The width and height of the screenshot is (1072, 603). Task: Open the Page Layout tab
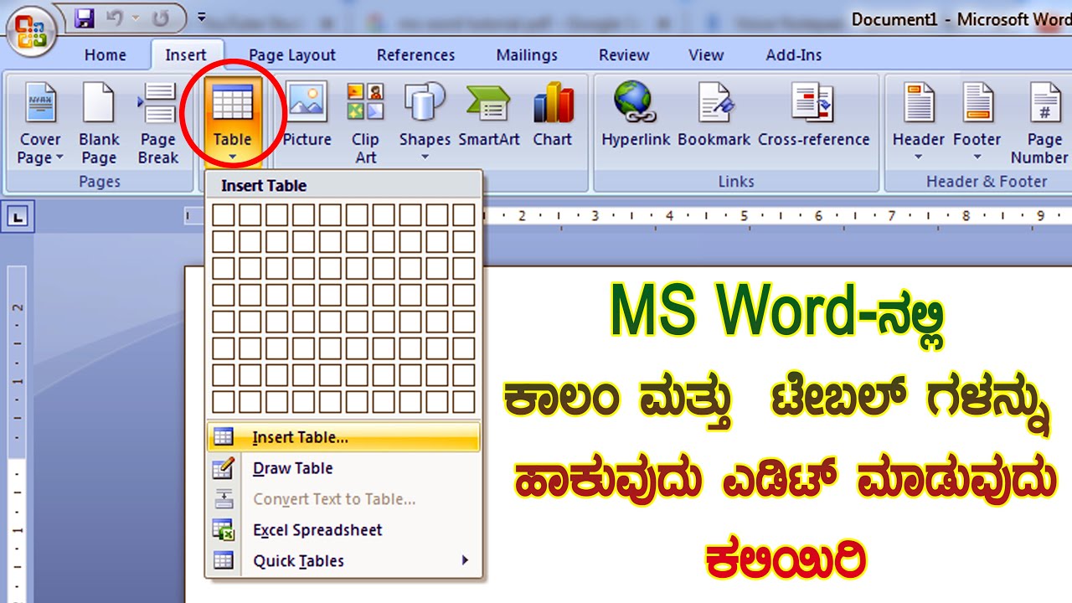click(292, 55)
